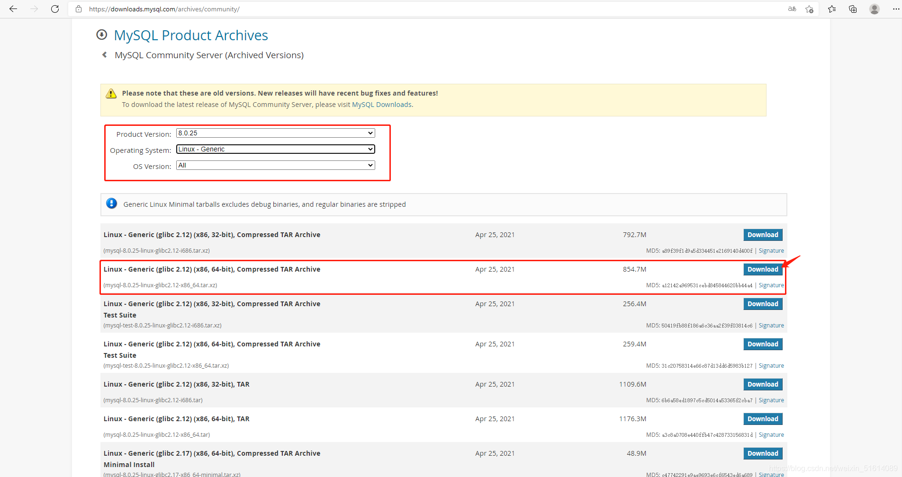This screenshot has width=902, height=477.
Task: Go back with browser back arrow
Action: [13, 9]
